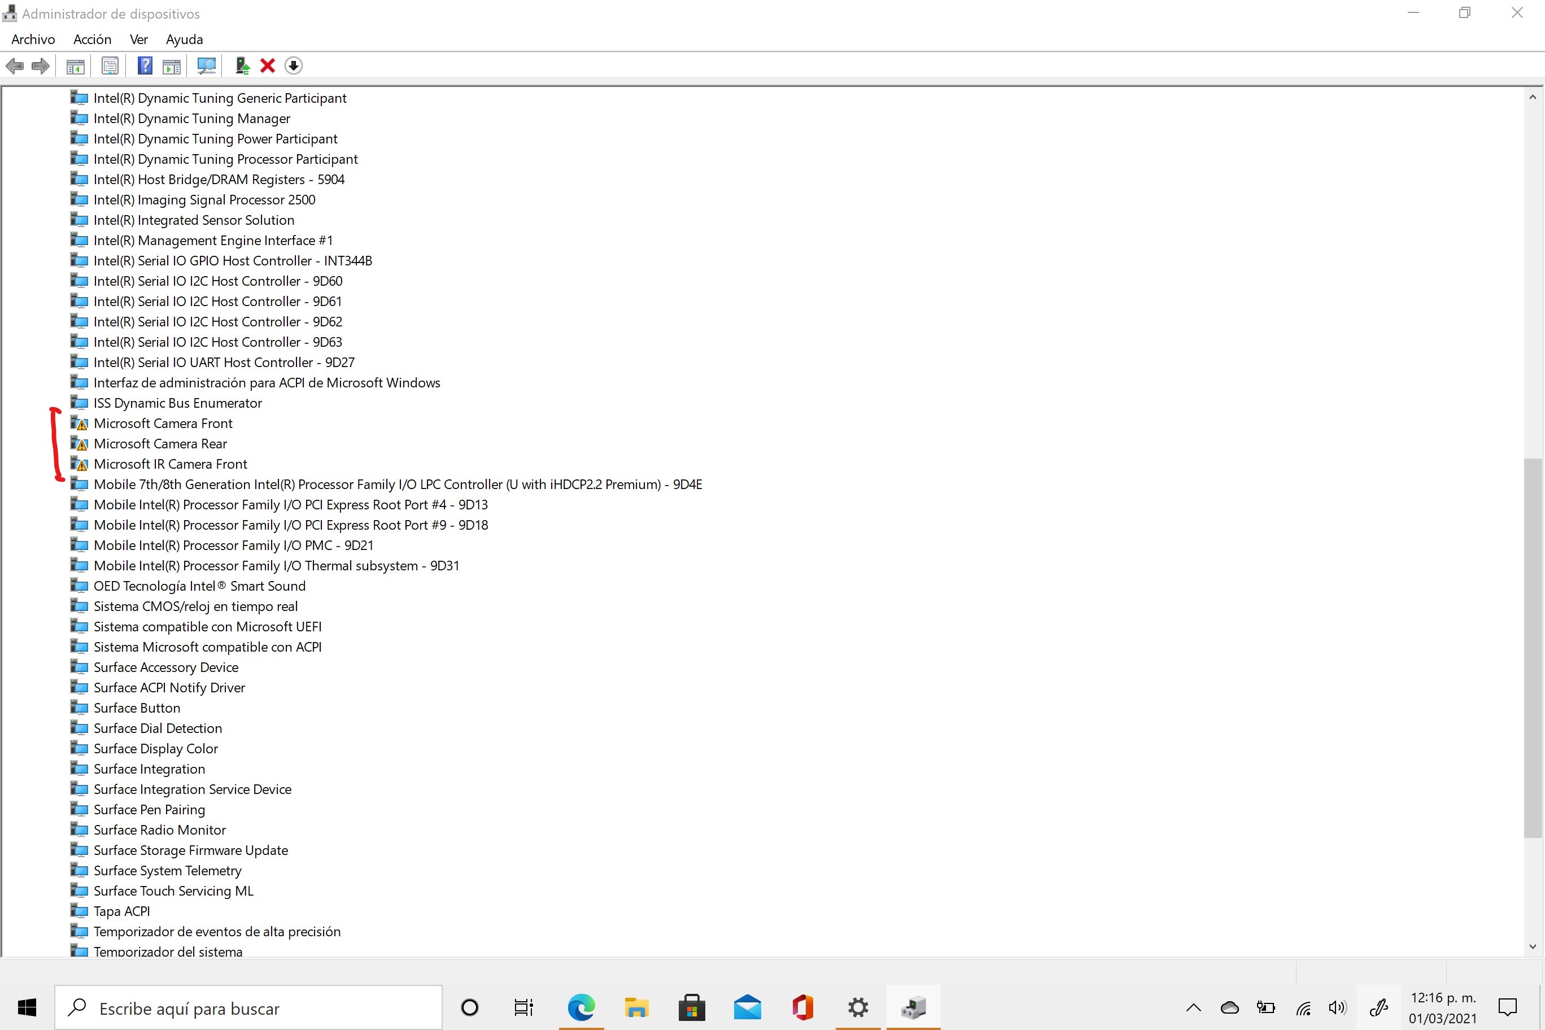
Task: Open the Properties toolbar icon
Action: (110, 66)
